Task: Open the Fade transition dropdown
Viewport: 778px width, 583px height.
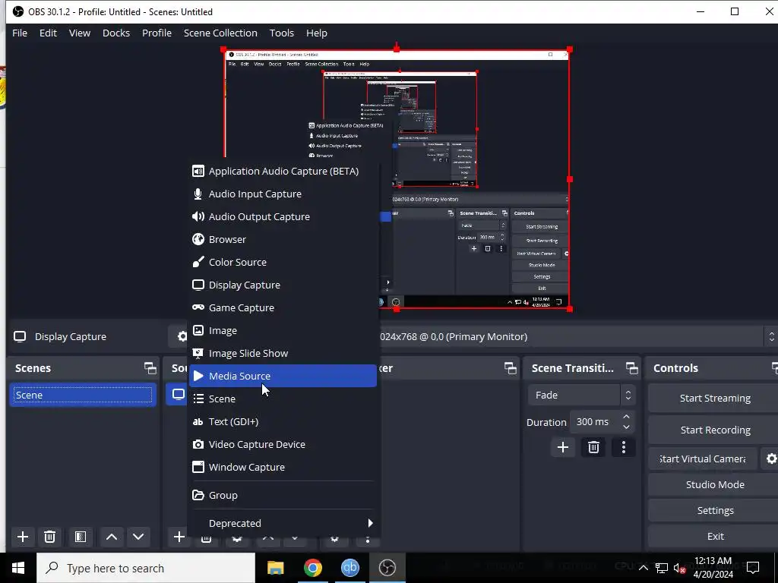Action: click(581, 395)
